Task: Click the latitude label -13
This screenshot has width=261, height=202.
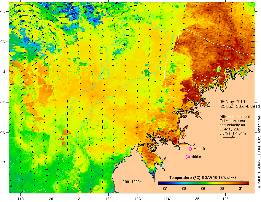Action: pos(3,42)
